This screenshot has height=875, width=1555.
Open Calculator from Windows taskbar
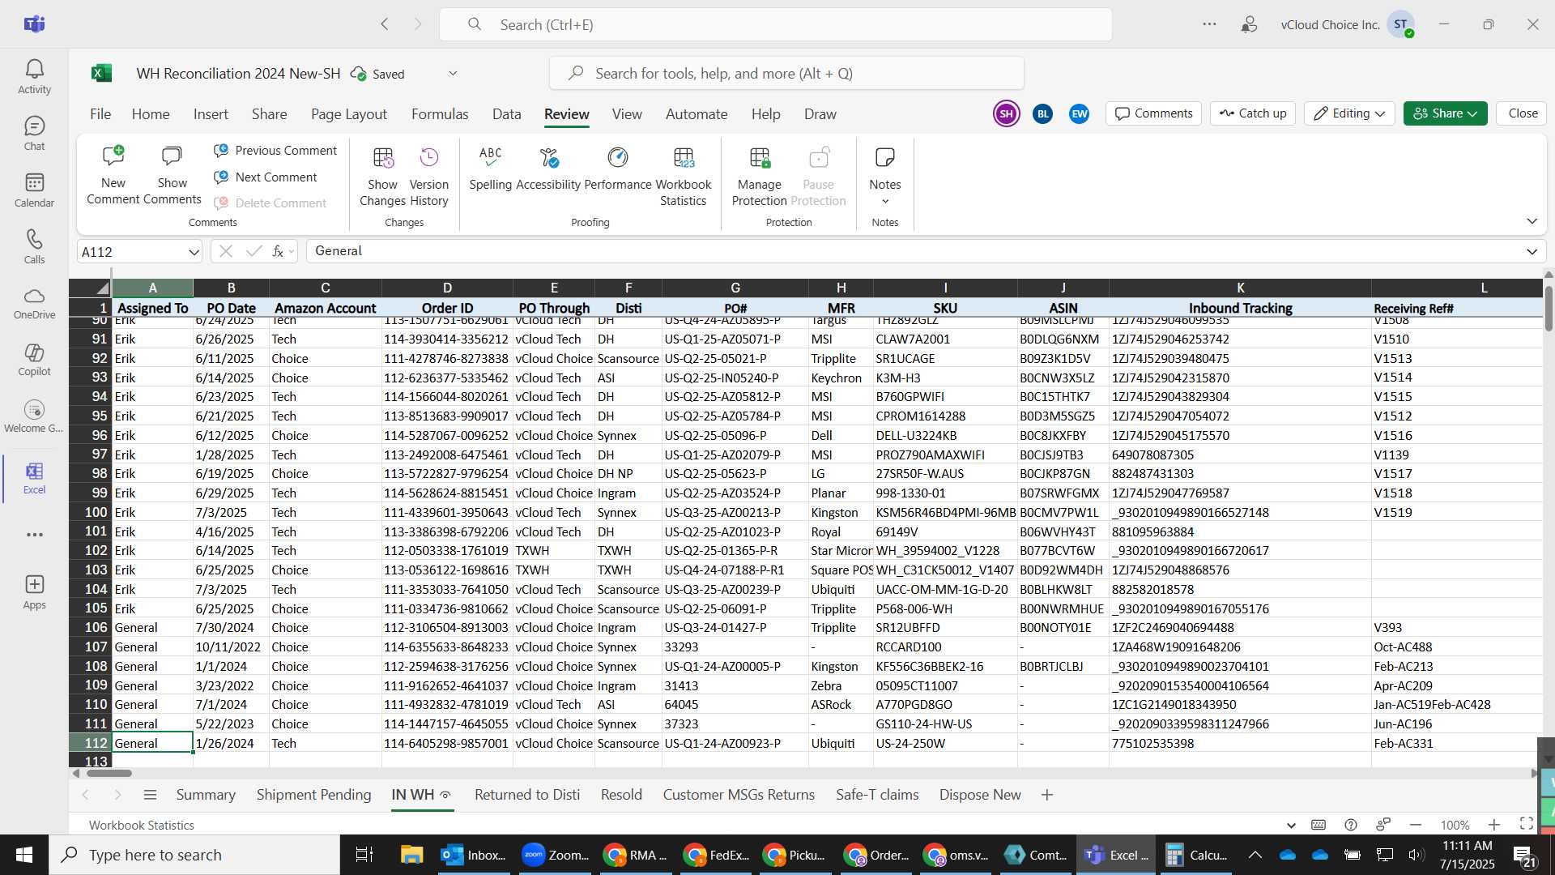1196,855
